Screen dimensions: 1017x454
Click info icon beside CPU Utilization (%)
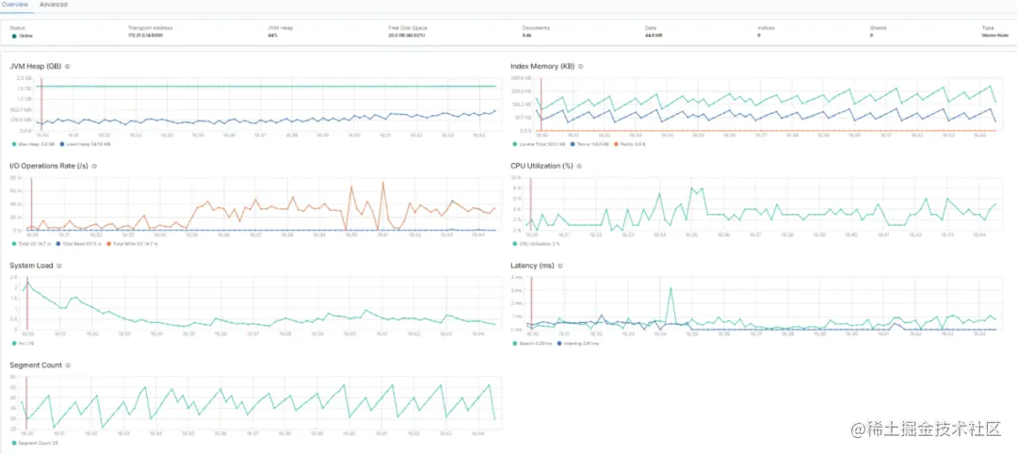pos(579,166)
